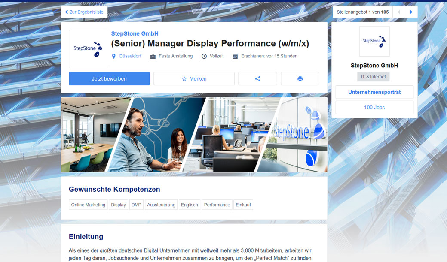This screenshot has height=262, width=447.
Task: Click the Stellenangebot 1 von 105 counter
Action: point(363,12)
